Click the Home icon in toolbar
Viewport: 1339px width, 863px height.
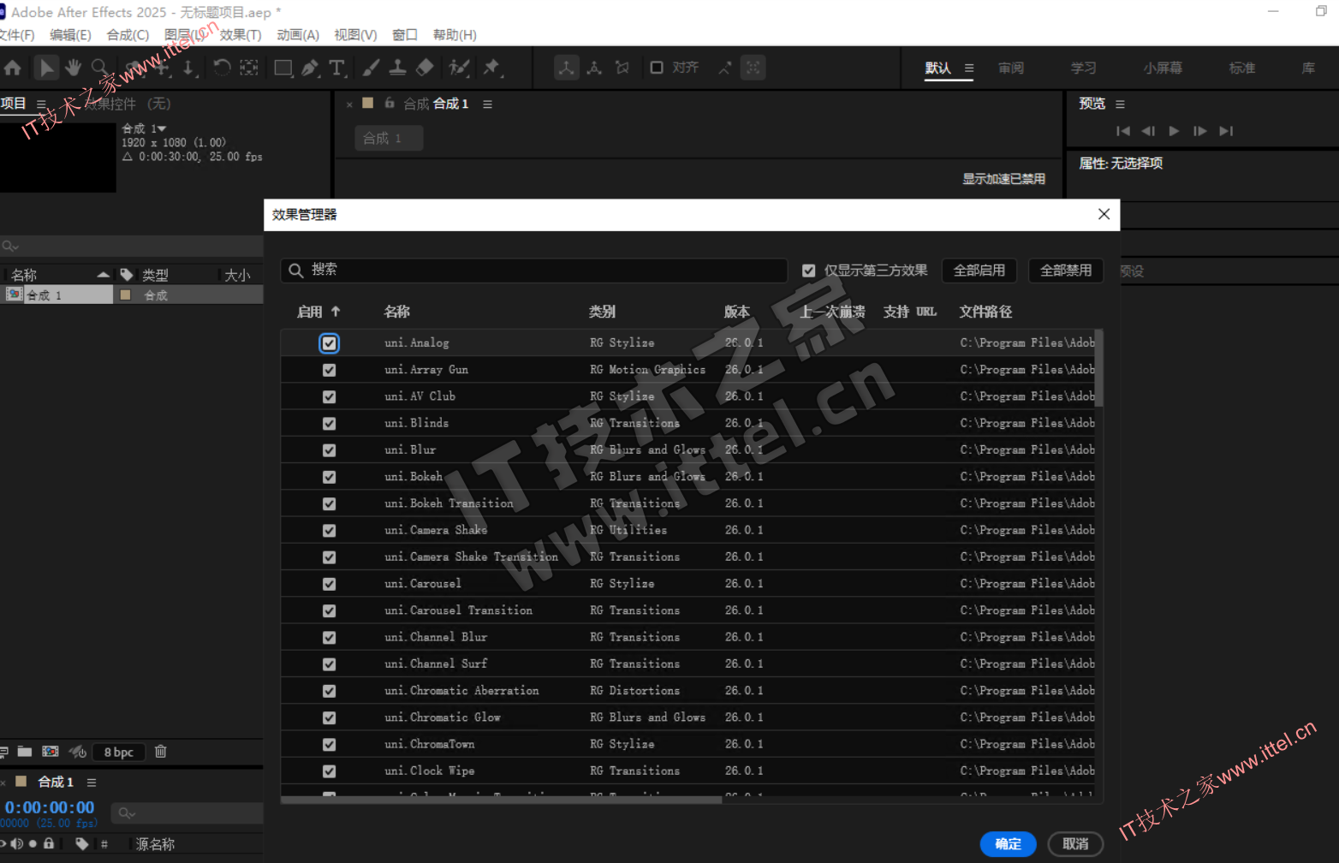click(13, 68)
